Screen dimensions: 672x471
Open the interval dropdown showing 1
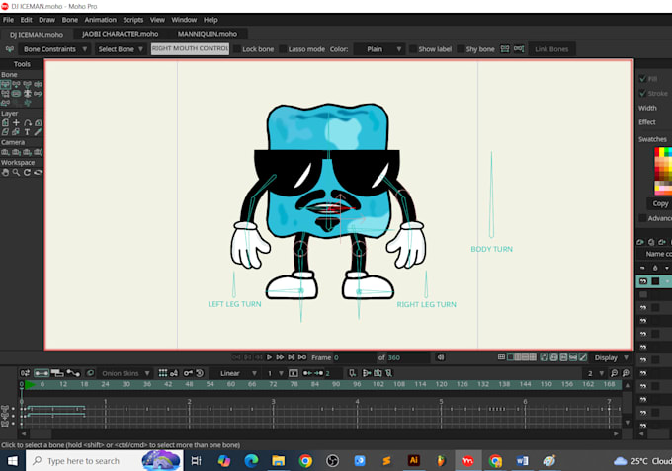[x=275, y=373]
